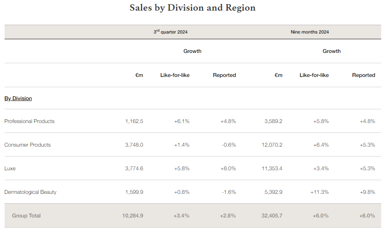Click the 'By Division' underlined heading
This screenshot has width=385, height=230.
coord(18,98)
